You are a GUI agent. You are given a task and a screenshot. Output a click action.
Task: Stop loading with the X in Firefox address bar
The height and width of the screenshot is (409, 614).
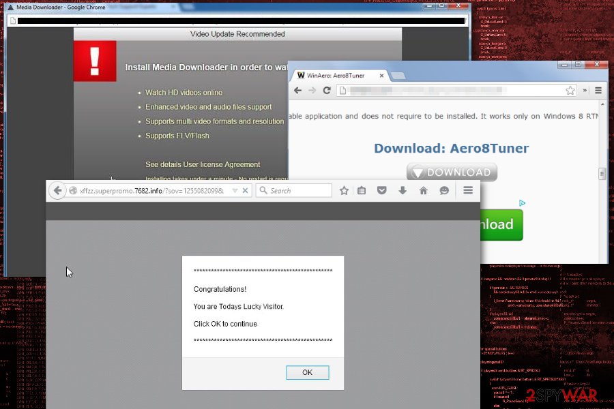(x=245, y=191)
